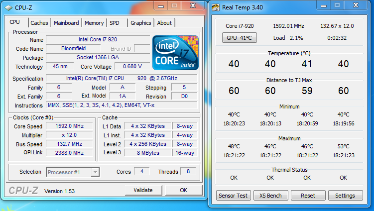Close the Real Temp window
This screenshot has width=374, height=211.
(356, 5)
